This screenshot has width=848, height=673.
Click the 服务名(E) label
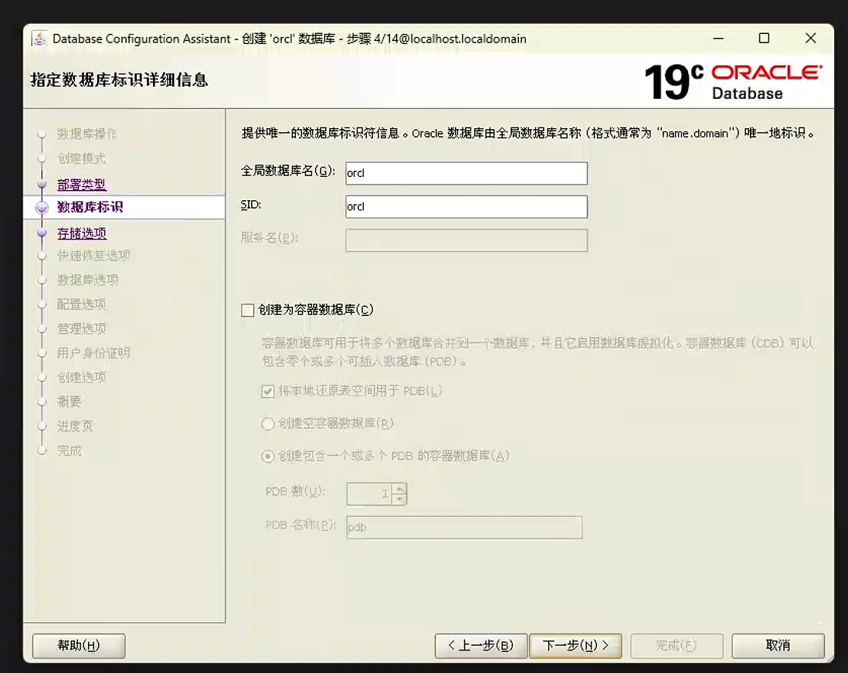point(270,238)
